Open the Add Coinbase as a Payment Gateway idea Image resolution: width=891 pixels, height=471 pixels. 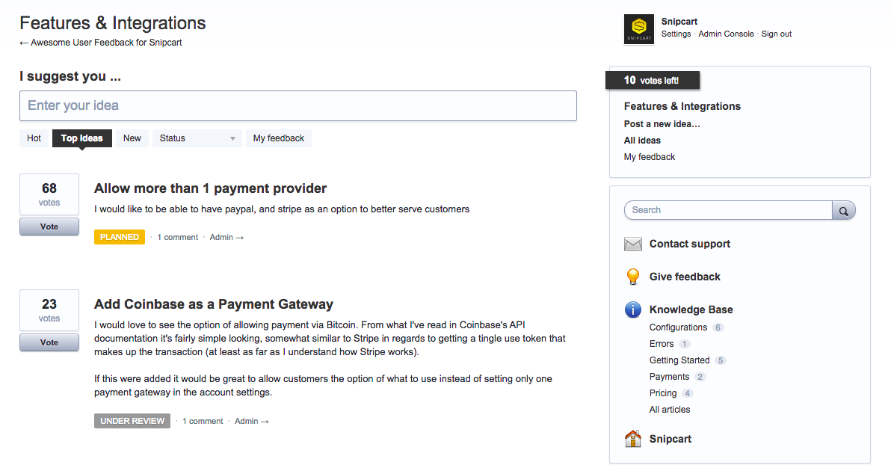[x=214, y=304]
